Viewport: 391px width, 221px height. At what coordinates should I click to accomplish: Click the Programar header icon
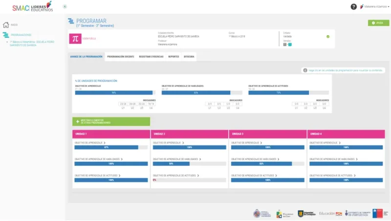[x=71, y=21]
